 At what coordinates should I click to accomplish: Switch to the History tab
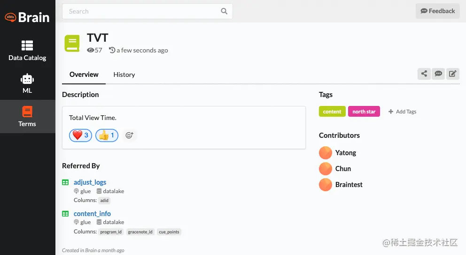click(x=124, y=75)
